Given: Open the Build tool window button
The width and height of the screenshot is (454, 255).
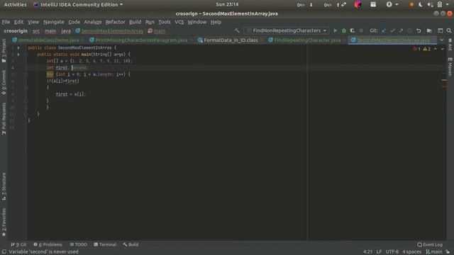Looking at the screenshot, I should (131, 244).
